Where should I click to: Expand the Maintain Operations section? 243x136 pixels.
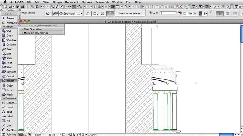(22, 33)
